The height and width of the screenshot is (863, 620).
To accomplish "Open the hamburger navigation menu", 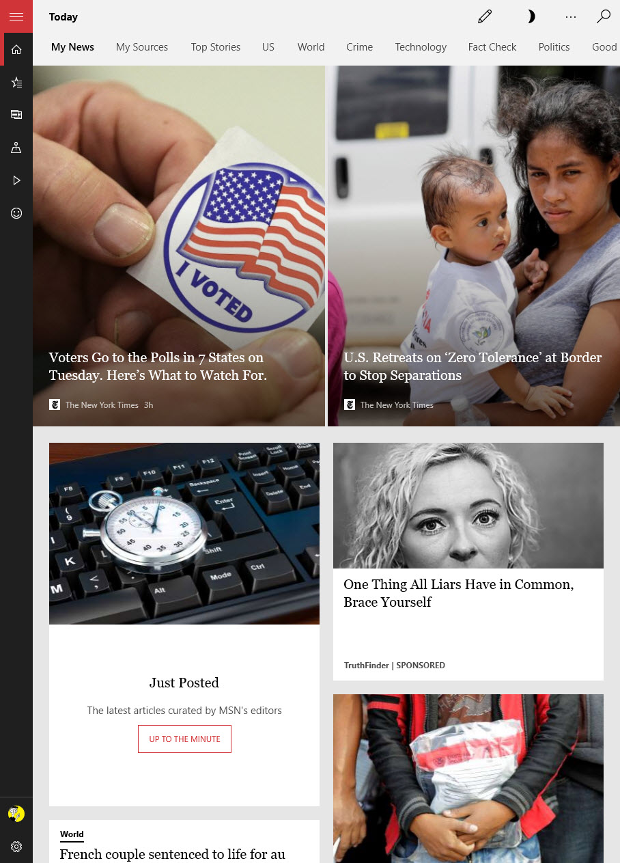I will (x=16, y=16).
